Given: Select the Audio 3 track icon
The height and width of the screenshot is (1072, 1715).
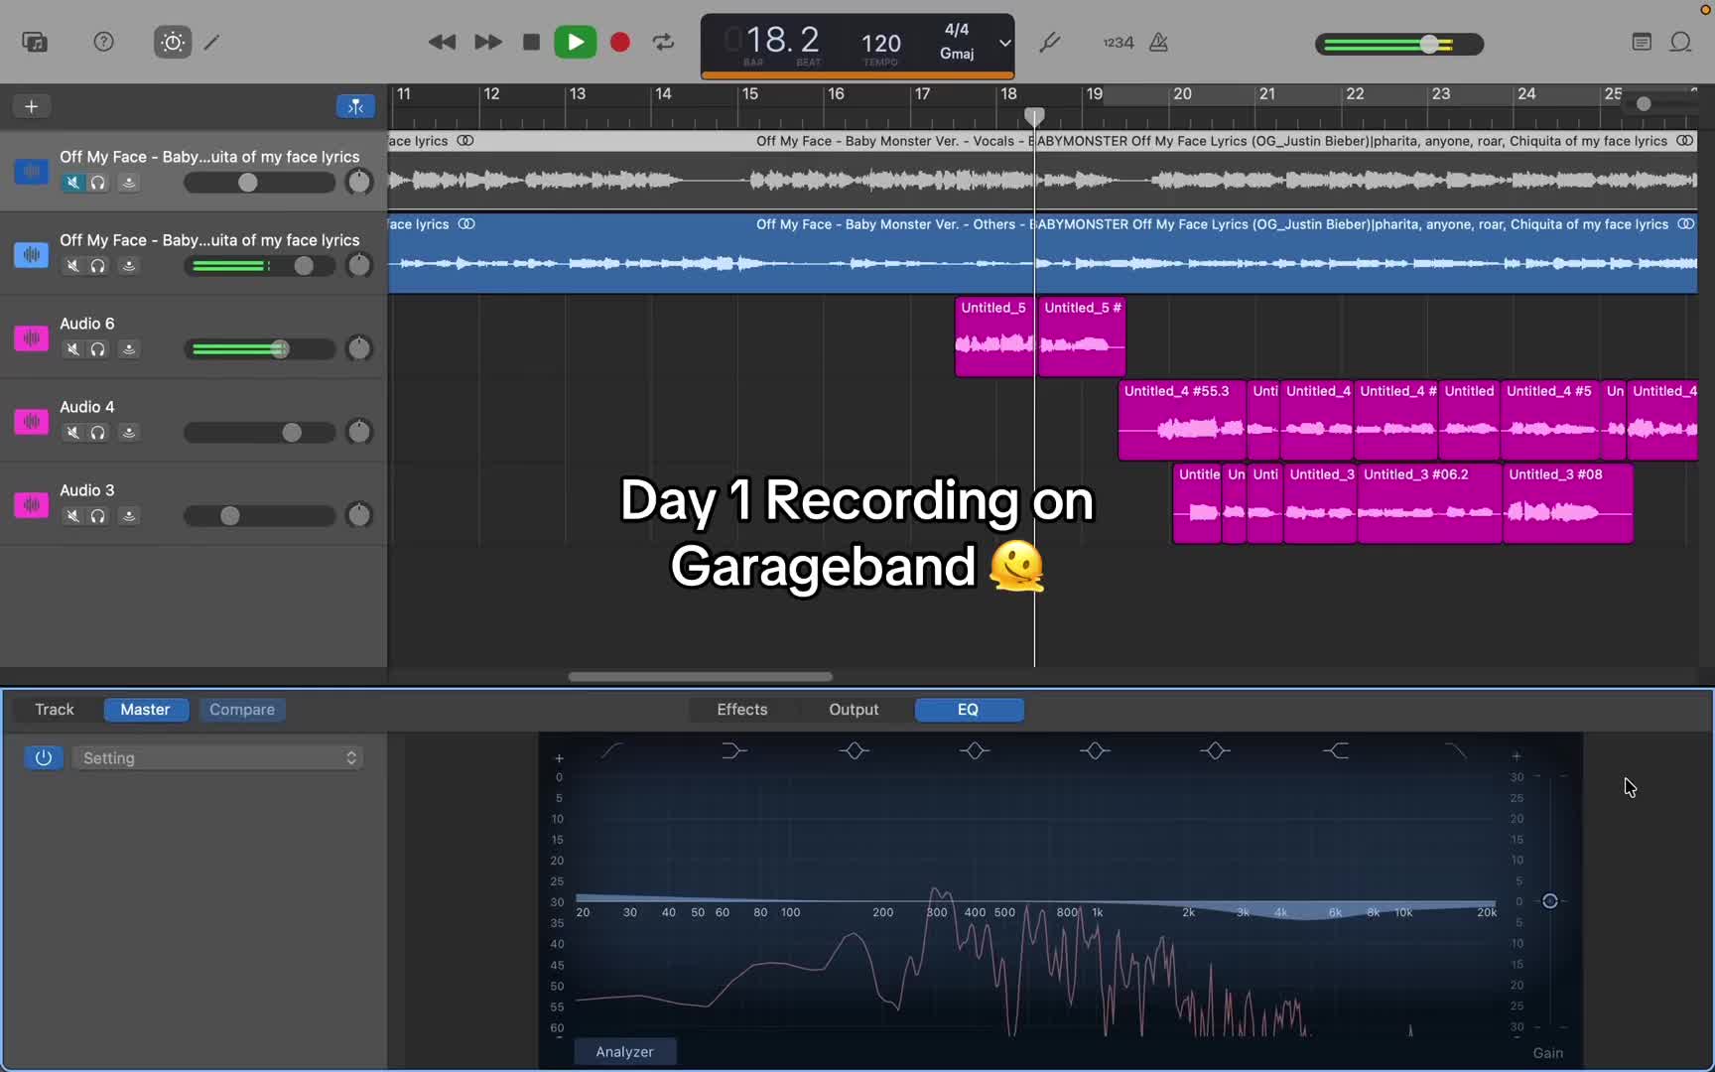Looking at the screenshot, I should pos(31,504).
